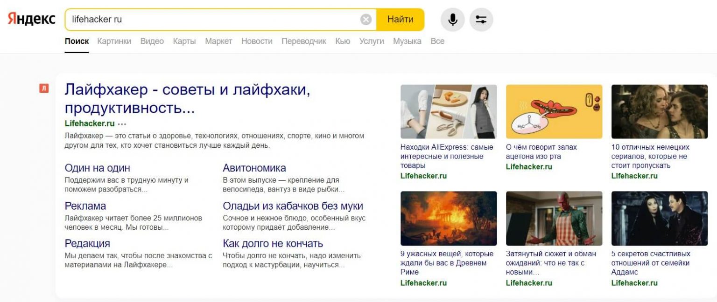Expand three-dot menu next to Lifehacker.ru

point(122,124)
